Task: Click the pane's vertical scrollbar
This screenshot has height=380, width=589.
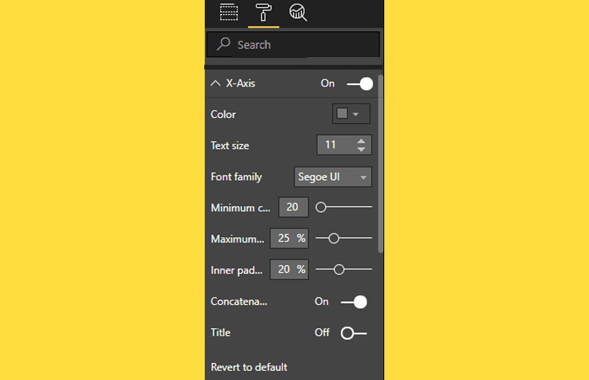Action: click(x=380, y=164)
